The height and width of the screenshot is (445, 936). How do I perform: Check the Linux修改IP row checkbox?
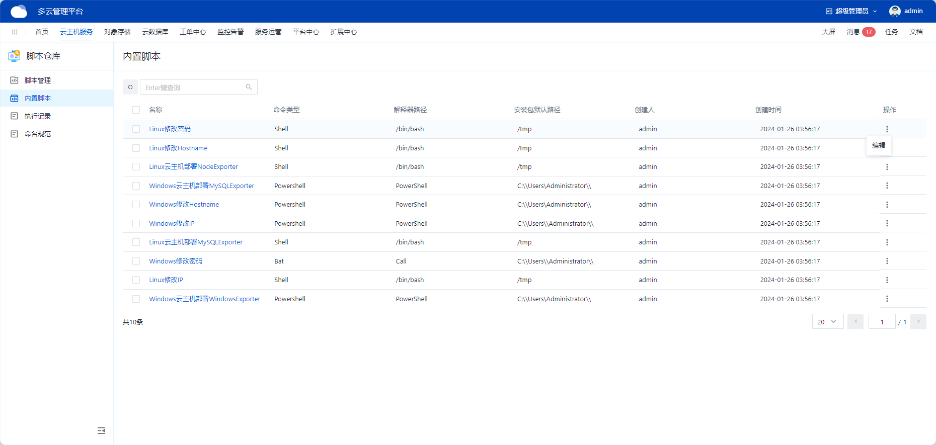(136, 280)
